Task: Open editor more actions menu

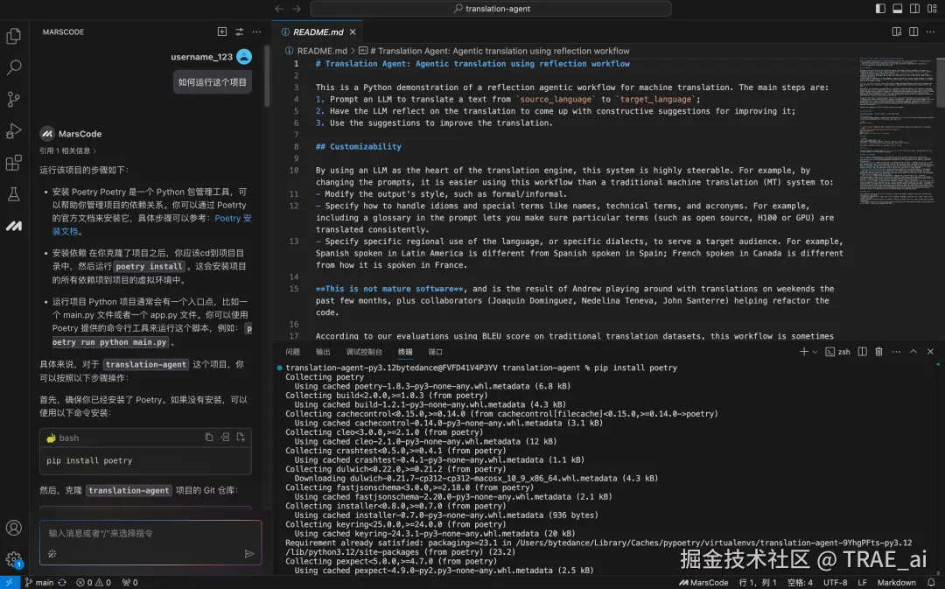Action: pyautogui.click(x=930, y=32)
